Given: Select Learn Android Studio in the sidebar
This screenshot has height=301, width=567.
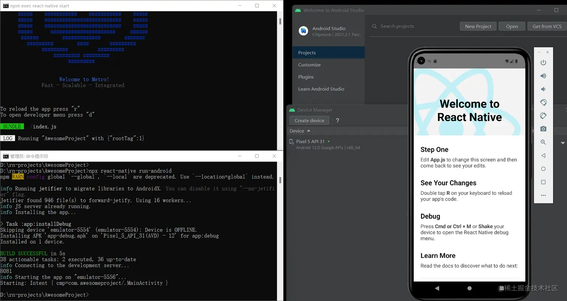Looking at the screenshot, I should coord(328,89).
